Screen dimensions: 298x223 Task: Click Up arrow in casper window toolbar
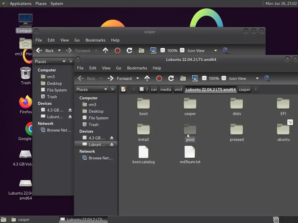[105, 51]
